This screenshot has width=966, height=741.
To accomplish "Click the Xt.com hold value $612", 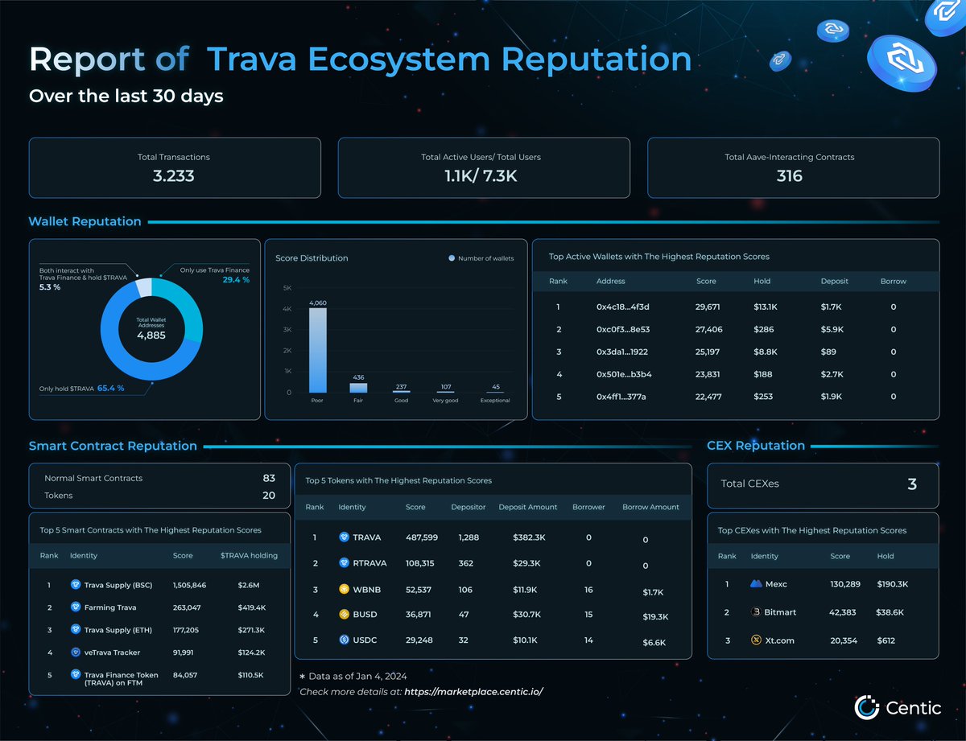I will [888, 640].
